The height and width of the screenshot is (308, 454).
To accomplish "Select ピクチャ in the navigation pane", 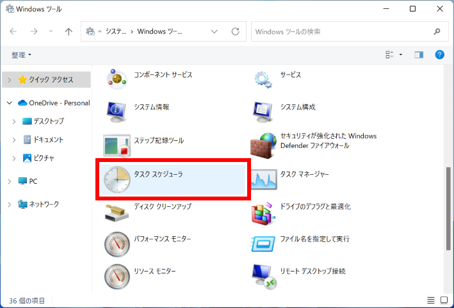I will [x=38, y=158].
